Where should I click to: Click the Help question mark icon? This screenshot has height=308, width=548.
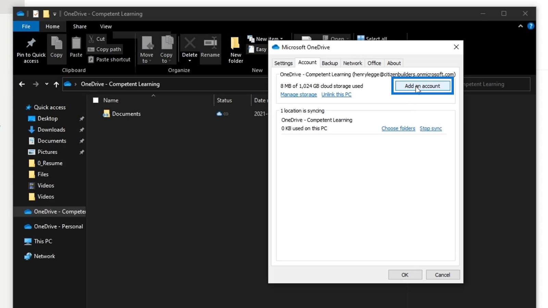(531, 26)
